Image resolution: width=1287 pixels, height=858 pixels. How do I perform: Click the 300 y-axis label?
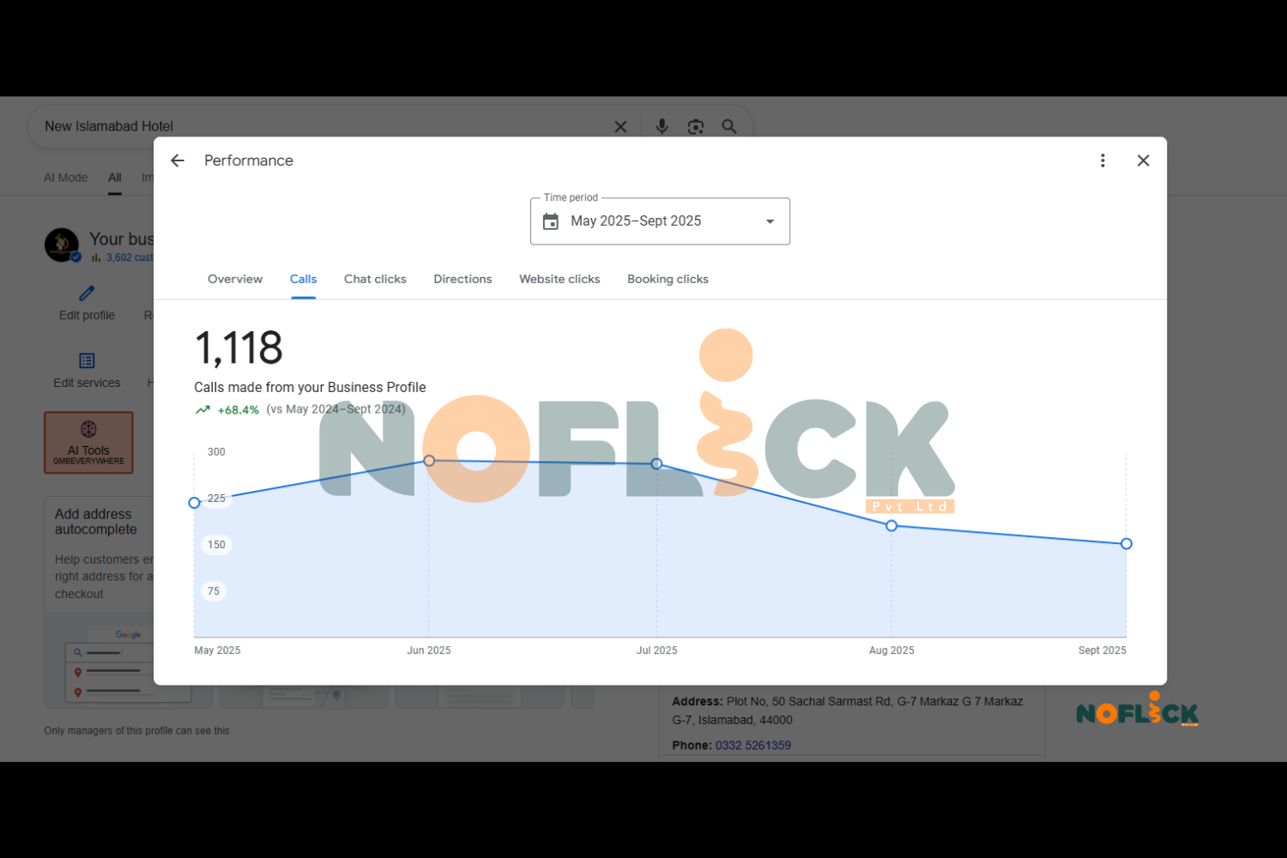tap(216, 452)
